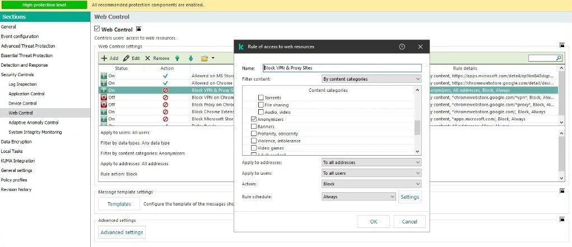Open help via the dialog question mark icon
The width and height of the screenshot is (572, 247).
click(x=402, y=46)
